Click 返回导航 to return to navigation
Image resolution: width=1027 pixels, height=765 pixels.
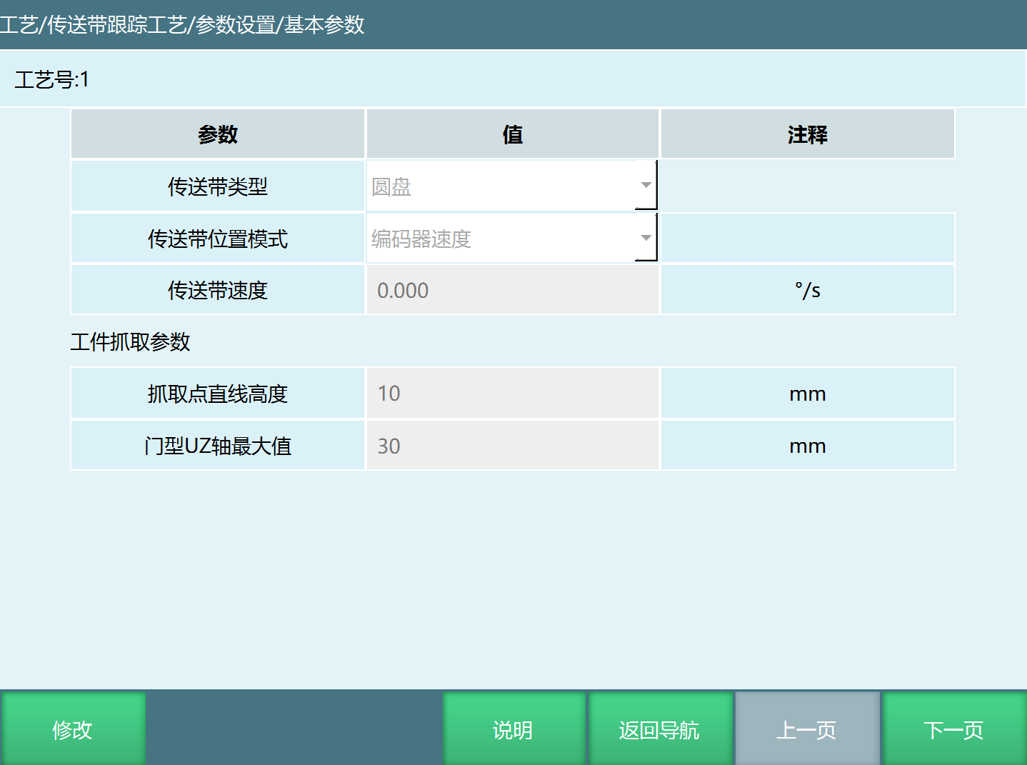660,729
